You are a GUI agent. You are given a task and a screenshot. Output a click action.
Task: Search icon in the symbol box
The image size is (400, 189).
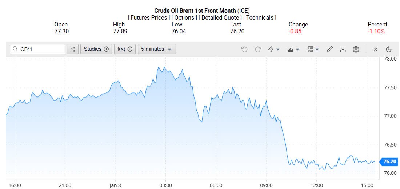pos(15,49)
